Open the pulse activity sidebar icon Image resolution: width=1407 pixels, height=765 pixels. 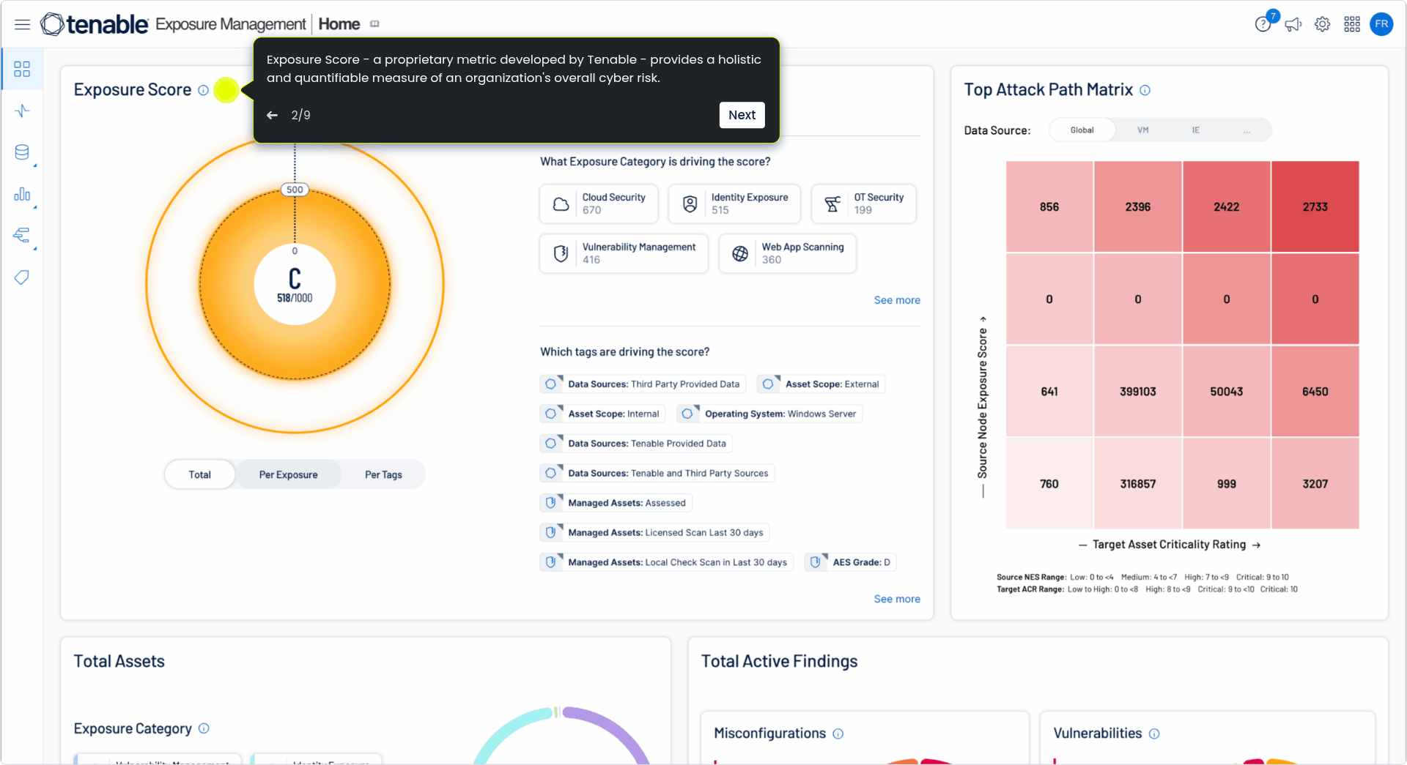click(22, 111)
